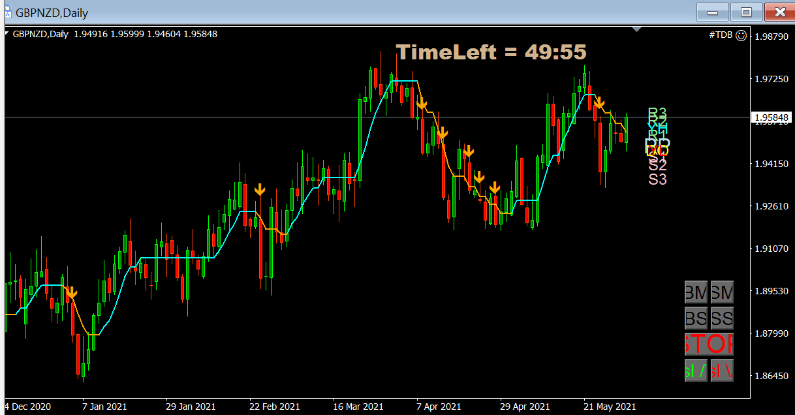Click the first sell arrow after the March peak

(422, 103)
